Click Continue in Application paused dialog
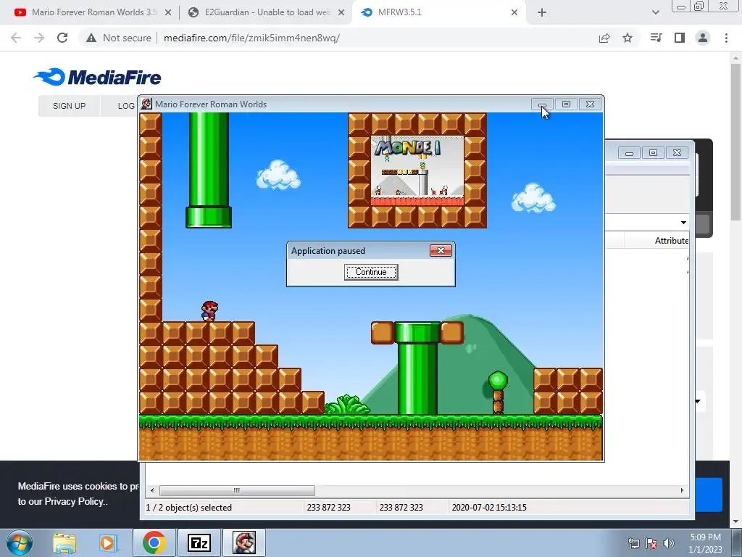 pyautogui.click(x=371, y=272)
